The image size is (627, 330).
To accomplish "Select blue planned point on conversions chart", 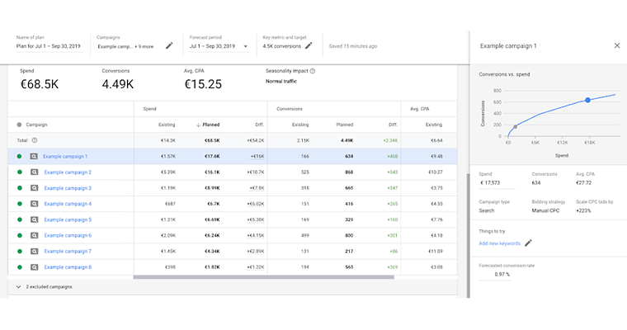I will (587, 100).
